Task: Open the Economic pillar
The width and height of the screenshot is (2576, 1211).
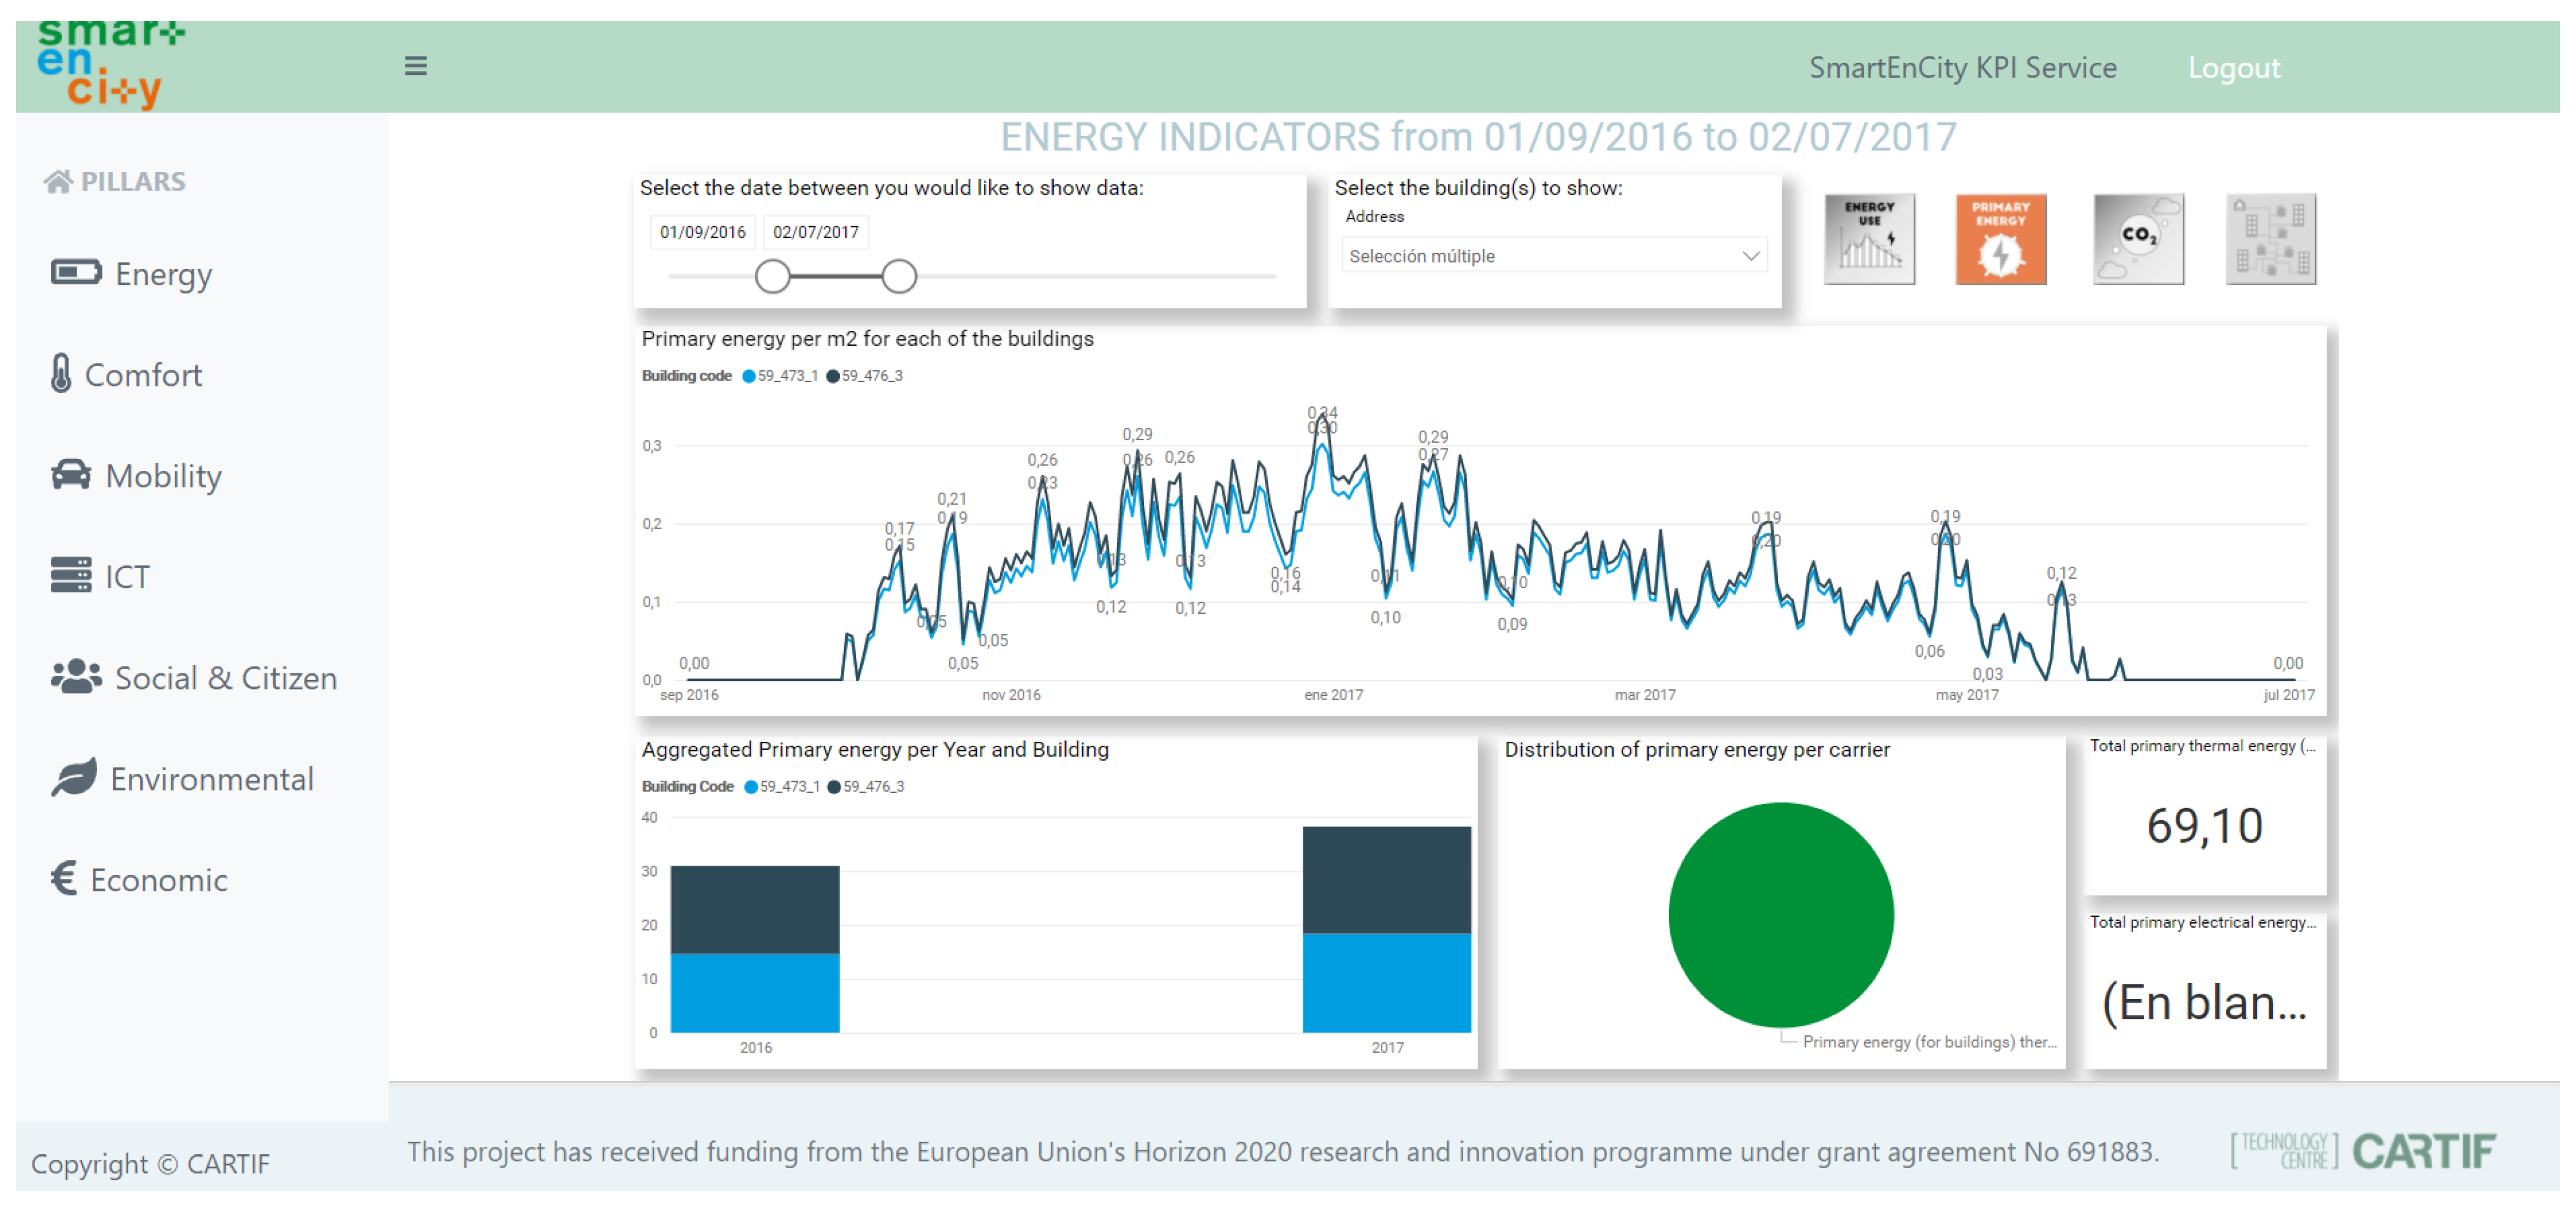Action: pyautogui.click(x=139, y=879)
